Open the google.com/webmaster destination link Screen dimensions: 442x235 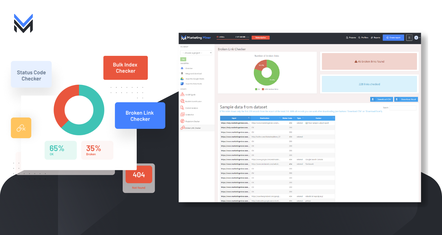(266, 160)
